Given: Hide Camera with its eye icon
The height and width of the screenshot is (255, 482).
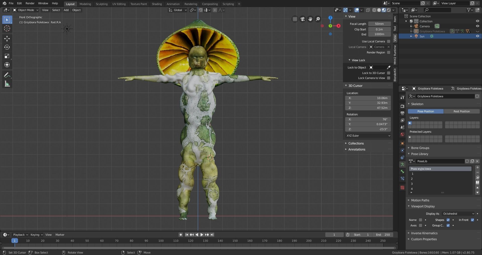Looking at the screenshot, I should point(477,26).
